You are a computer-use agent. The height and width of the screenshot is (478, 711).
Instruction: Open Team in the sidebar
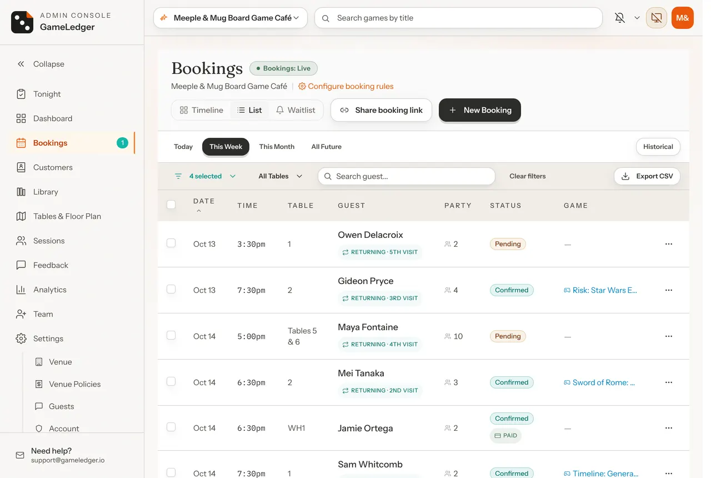(x=72, y=314)
